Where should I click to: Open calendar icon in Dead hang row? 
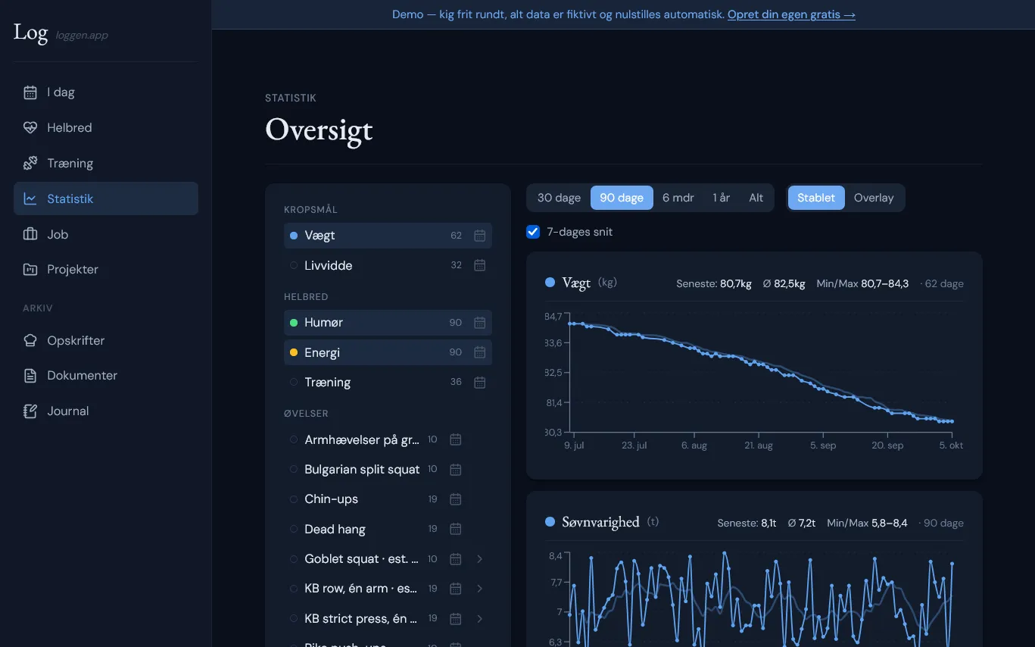(x=455, y=529)
